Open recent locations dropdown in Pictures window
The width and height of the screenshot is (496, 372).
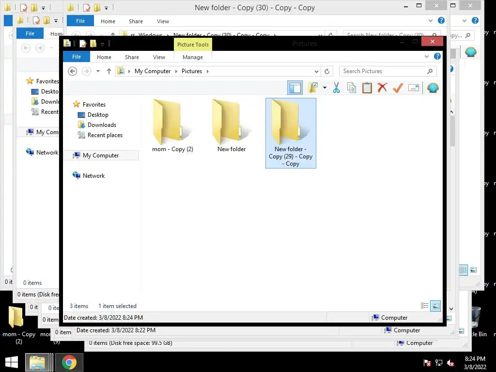(x=98, y=71)
